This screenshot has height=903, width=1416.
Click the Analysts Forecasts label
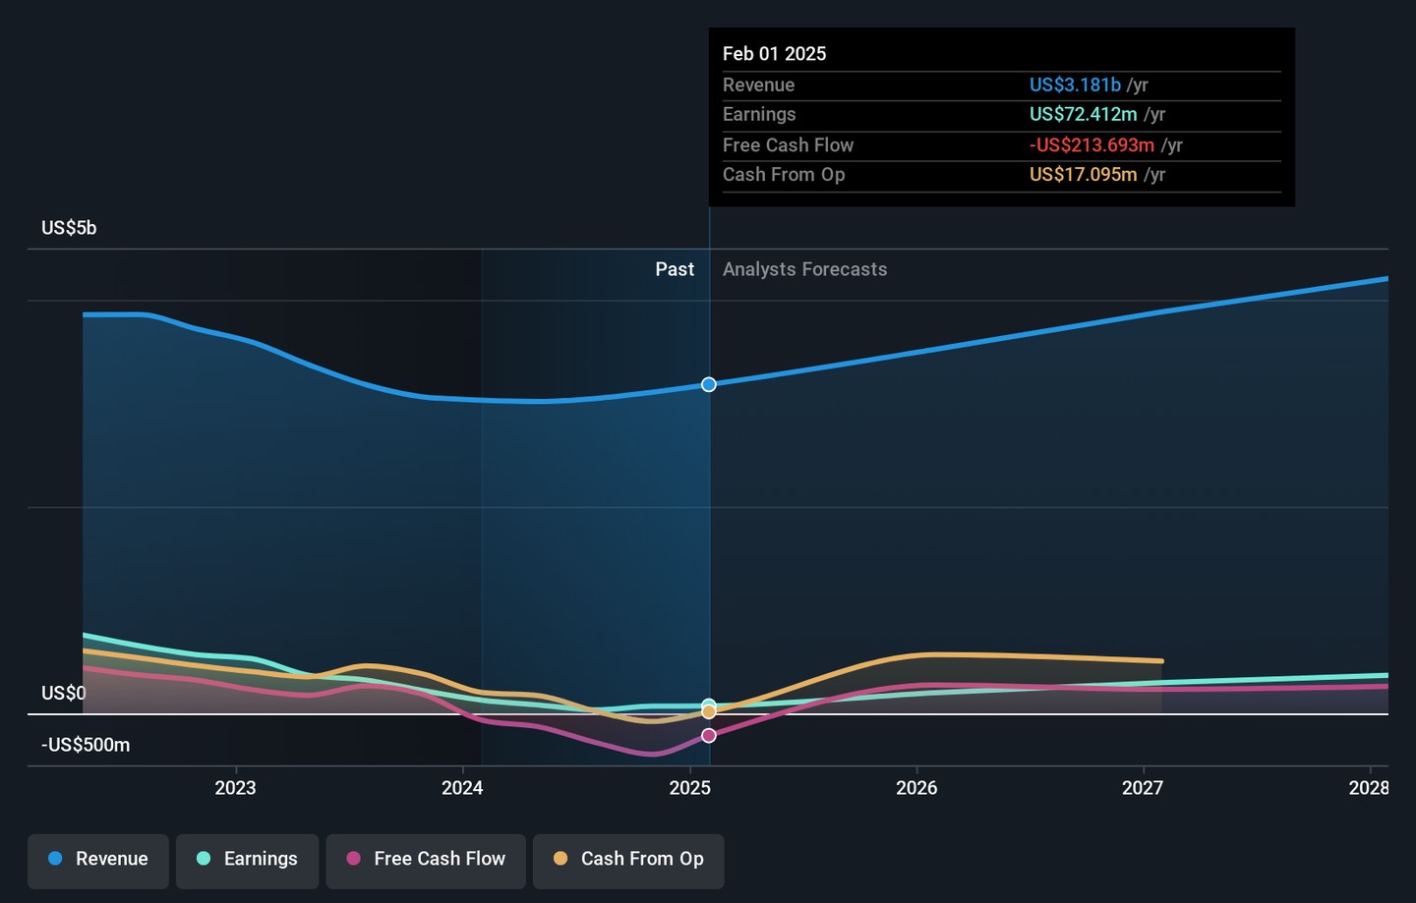point(804,269)
